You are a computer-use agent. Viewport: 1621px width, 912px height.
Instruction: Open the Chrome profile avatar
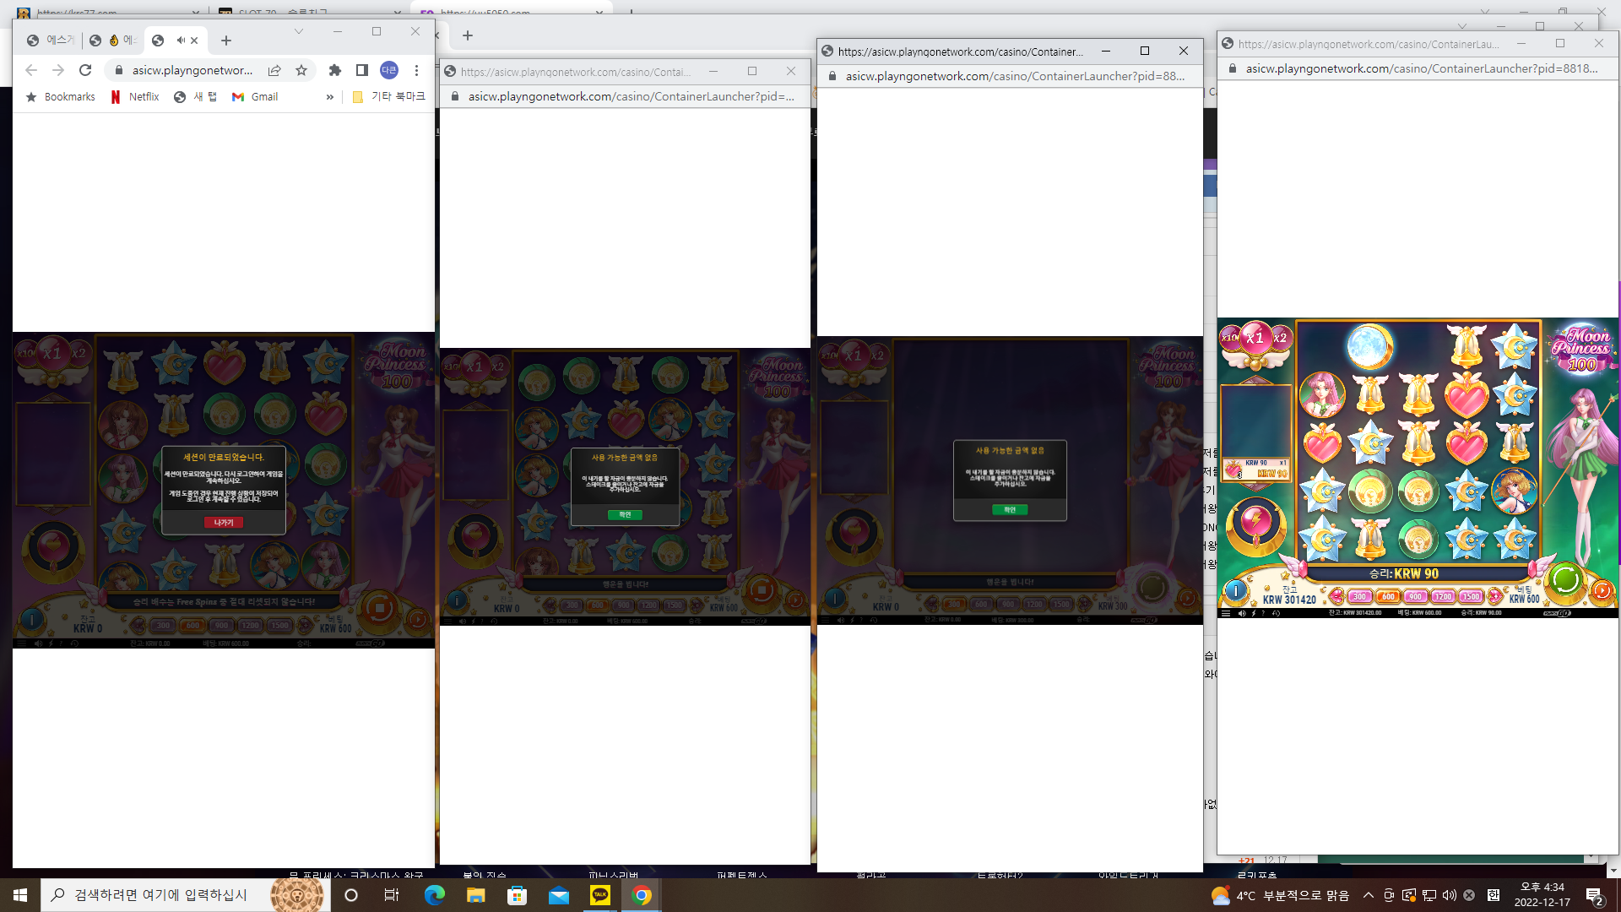389,70
